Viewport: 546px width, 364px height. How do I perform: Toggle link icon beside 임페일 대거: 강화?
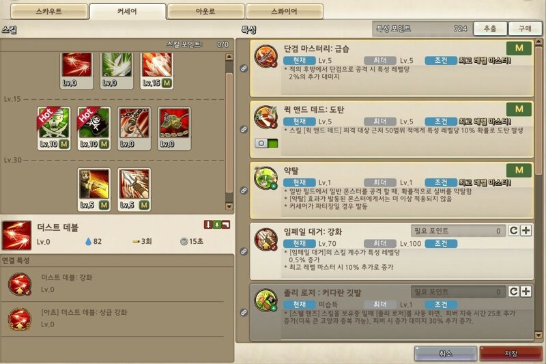click(244, 251)
